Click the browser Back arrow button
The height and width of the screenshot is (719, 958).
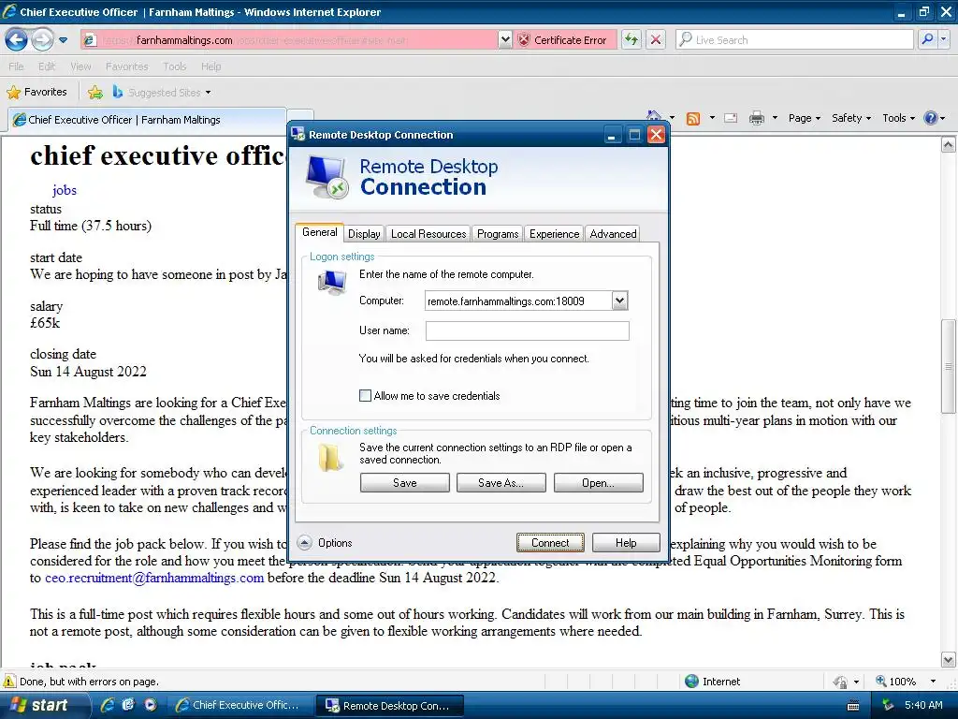tap(17, 40)
